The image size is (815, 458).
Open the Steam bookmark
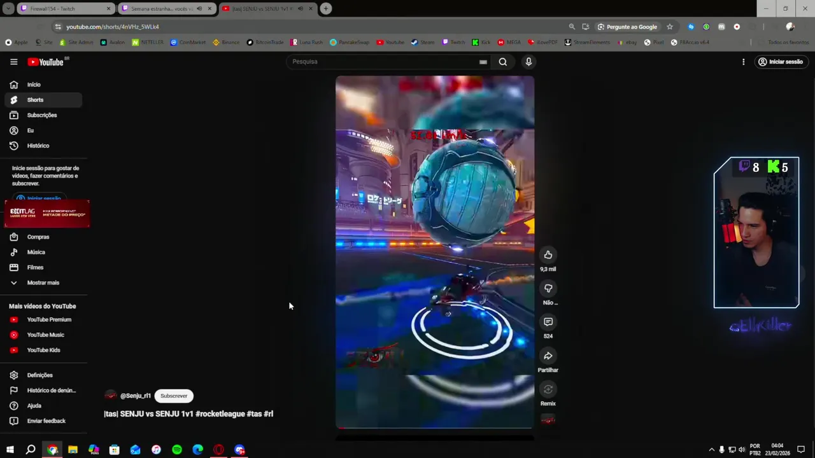[x=423, y=42]
